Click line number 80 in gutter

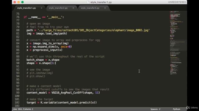tap(18, 30)
